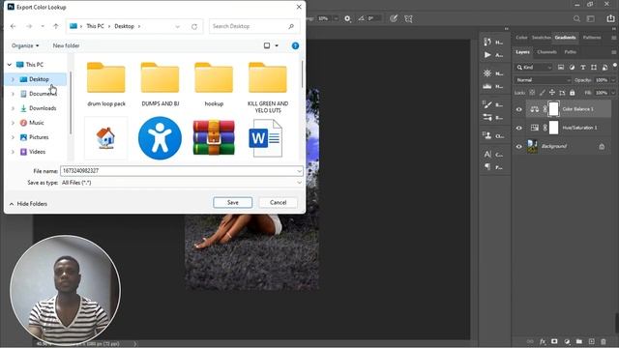Click filter for type layers icon
Viewport: 619px width, 348px height.
[582, 68]
